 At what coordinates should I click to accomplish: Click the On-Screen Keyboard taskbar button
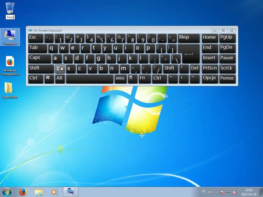coord(70,192)
